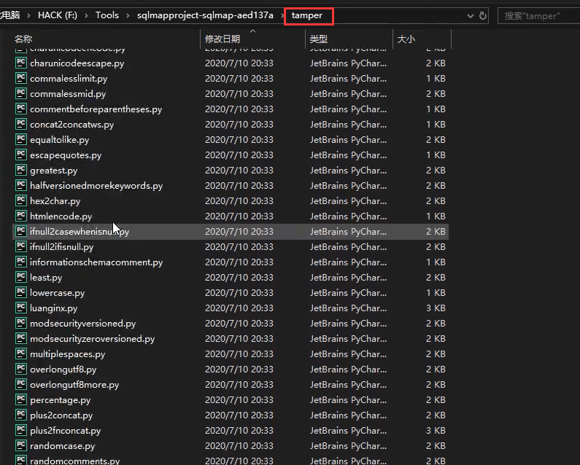Select the hex2char.py file icon
Viewport: 580px width, 465px height.
click(20, 200)
